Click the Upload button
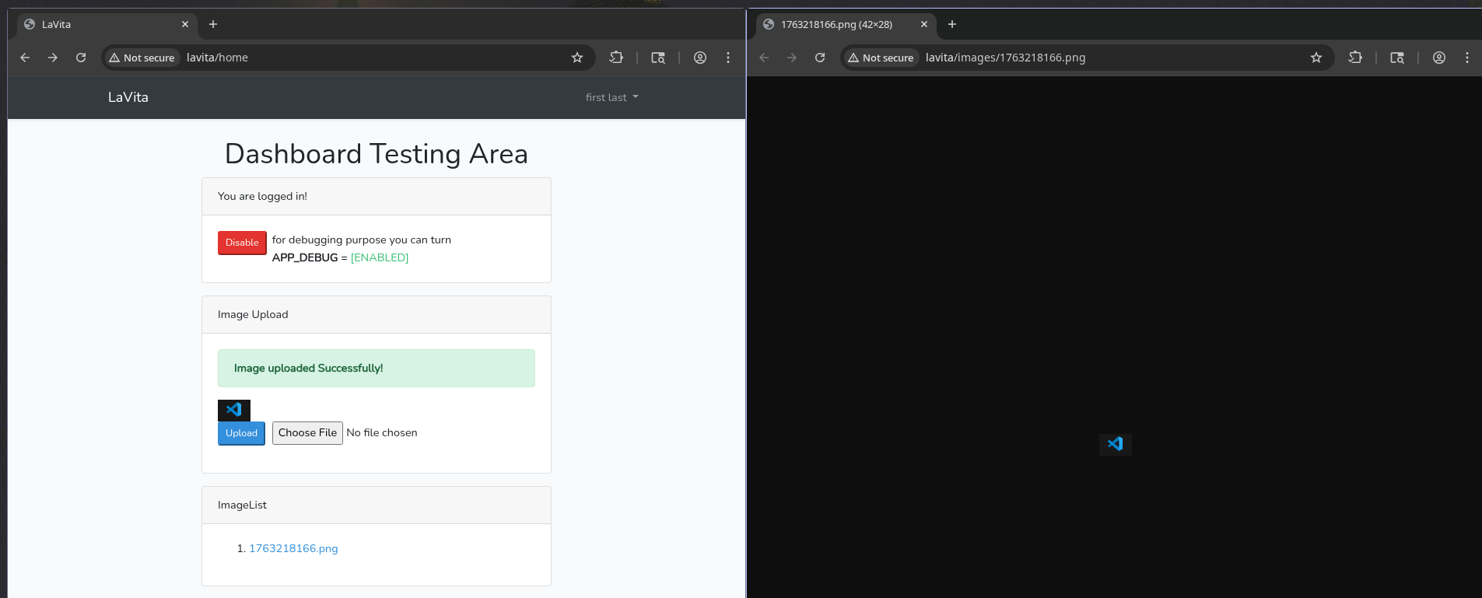1482x598 pixels. pos(241,433)
